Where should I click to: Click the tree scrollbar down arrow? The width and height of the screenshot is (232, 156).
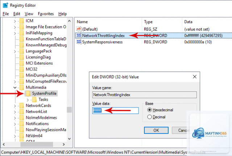pyautogui.click(x=69, y=139)
